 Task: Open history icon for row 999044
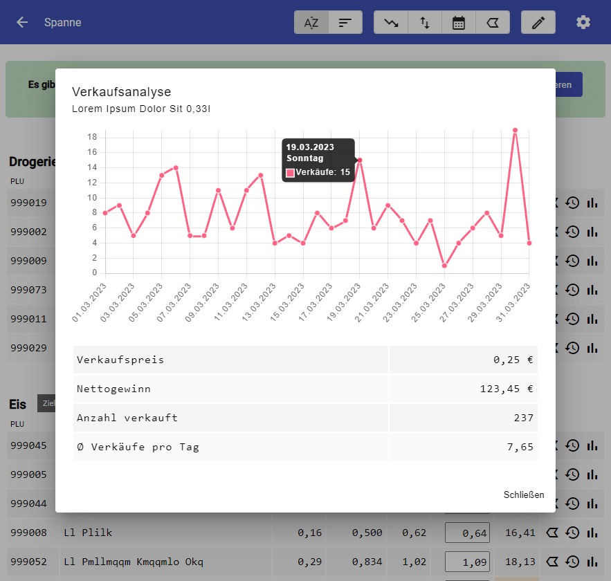point(572,504)
